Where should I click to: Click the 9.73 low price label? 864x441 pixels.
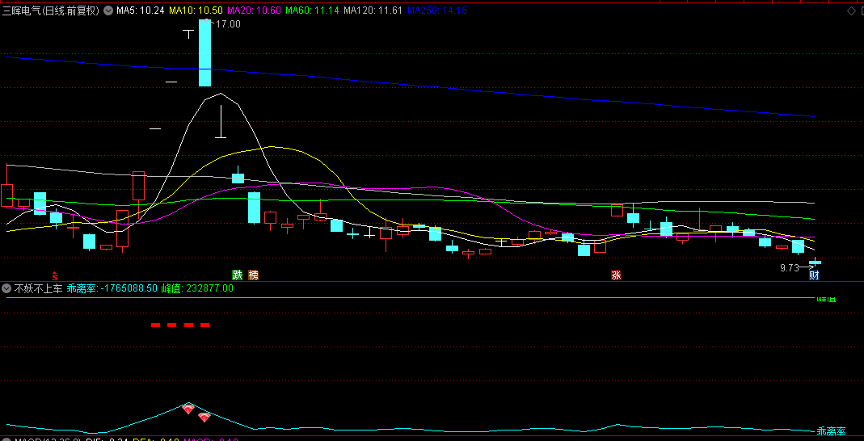pos(789,267)
